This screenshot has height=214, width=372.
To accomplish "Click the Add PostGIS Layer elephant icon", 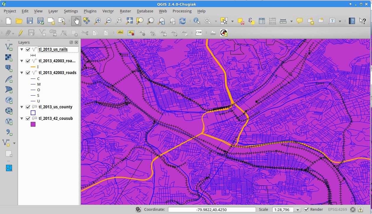I will (9, 68).
